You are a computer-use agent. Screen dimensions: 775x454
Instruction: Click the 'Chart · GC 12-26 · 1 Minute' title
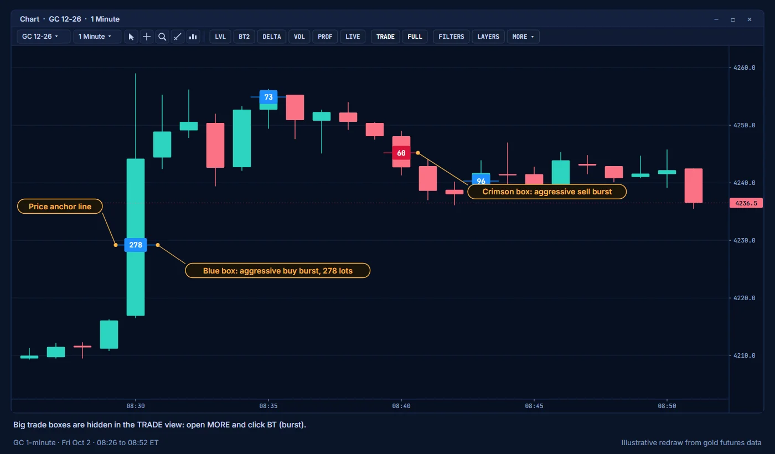tap(70, 19)
